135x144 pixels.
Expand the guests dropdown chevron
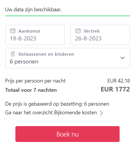[x=123, y=58]
